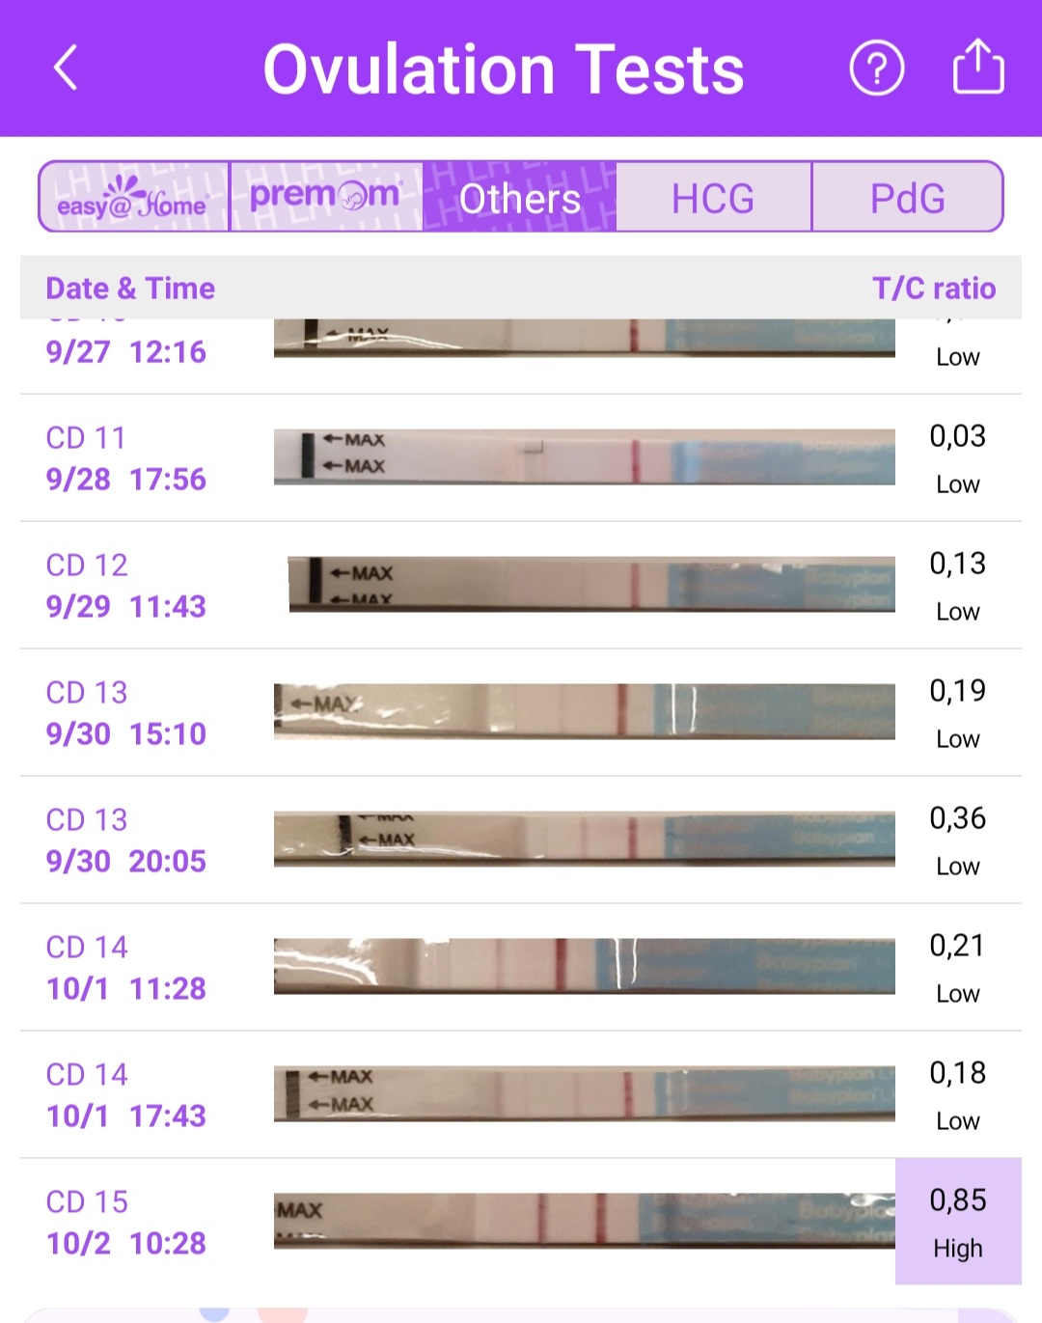The height and width of the screenshot is (1323, 1042).
Task: Open the help question mark icon
Action: pos(876,69)
